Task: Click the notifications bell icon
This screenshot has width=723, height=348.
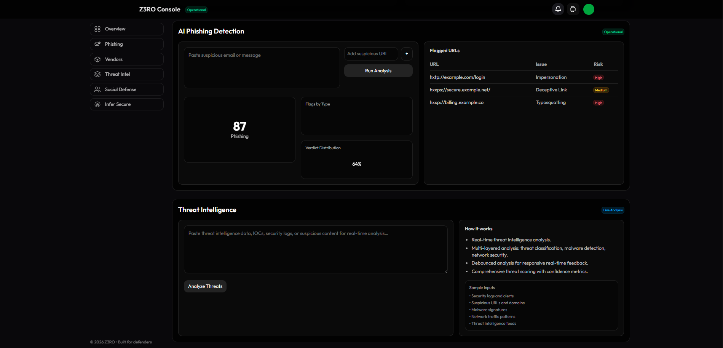Action: [558, 9]
